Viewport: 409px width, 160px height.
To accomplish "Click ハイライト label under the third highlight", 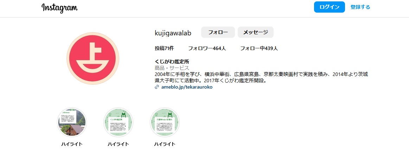I will point(165,144).
